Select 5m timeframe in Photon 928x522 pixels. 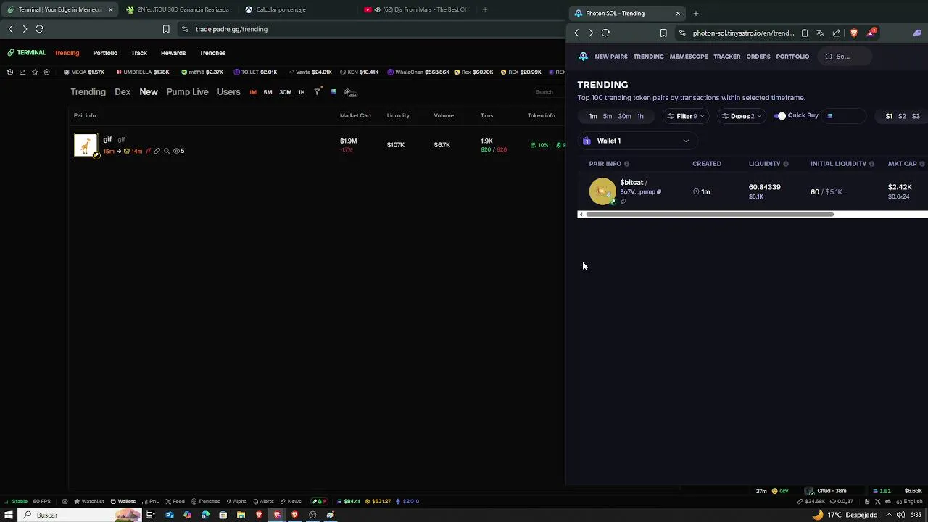[608, 116]
